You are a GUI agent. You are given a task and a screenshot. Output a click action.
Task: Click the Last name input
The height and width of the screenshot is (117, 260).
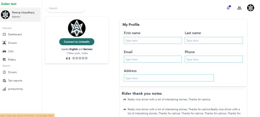click(214, 40)
